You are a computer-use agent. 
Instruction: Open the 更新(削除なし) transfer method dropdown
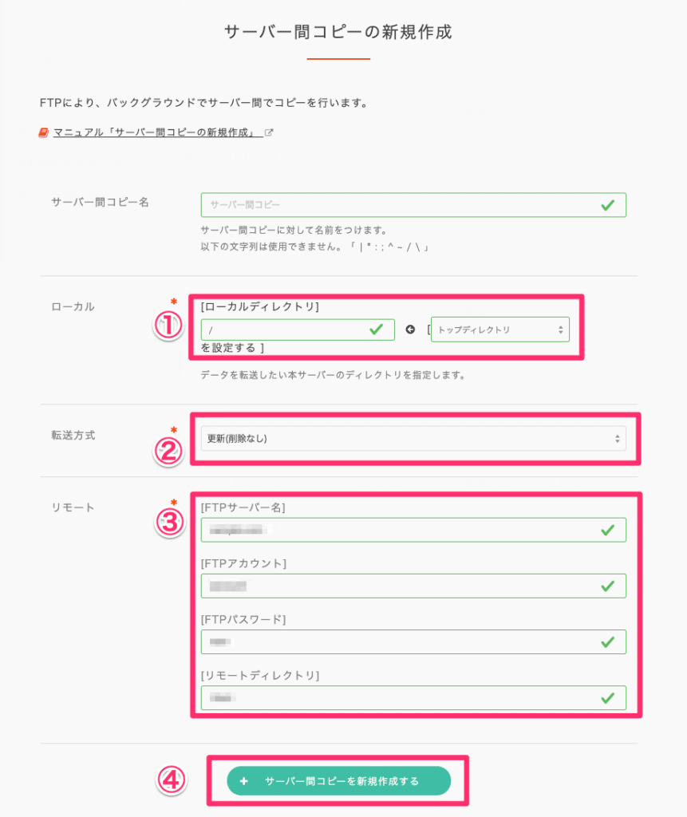pyautogui.click(x=413, y=439)
